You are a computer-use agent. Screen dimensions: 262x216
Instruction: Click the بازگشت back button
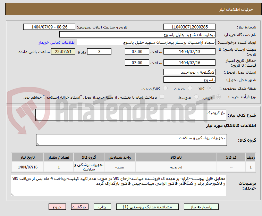tap(80, 207)
